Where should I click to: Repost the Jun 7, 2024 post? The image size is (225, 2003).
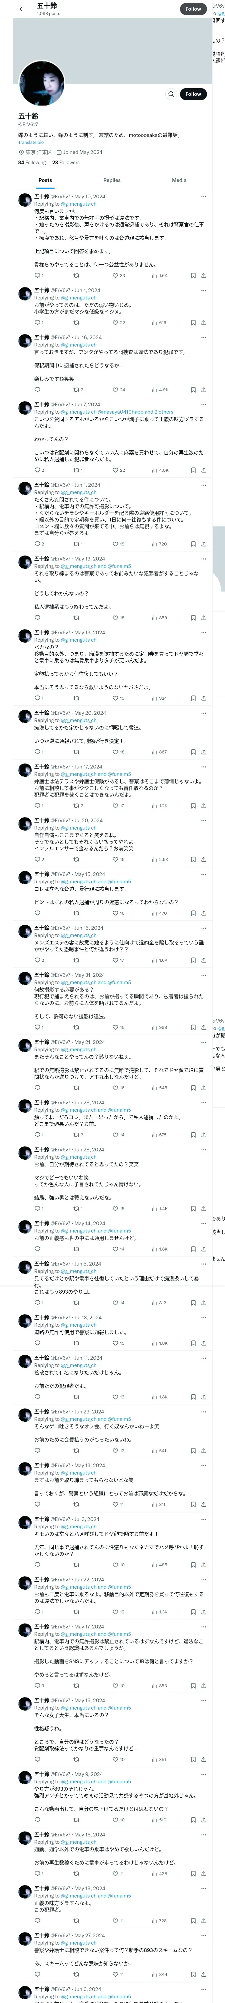coord(76,470)
